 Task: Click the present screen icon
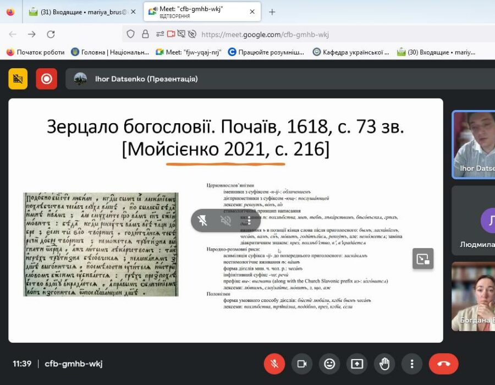[357, 364]
